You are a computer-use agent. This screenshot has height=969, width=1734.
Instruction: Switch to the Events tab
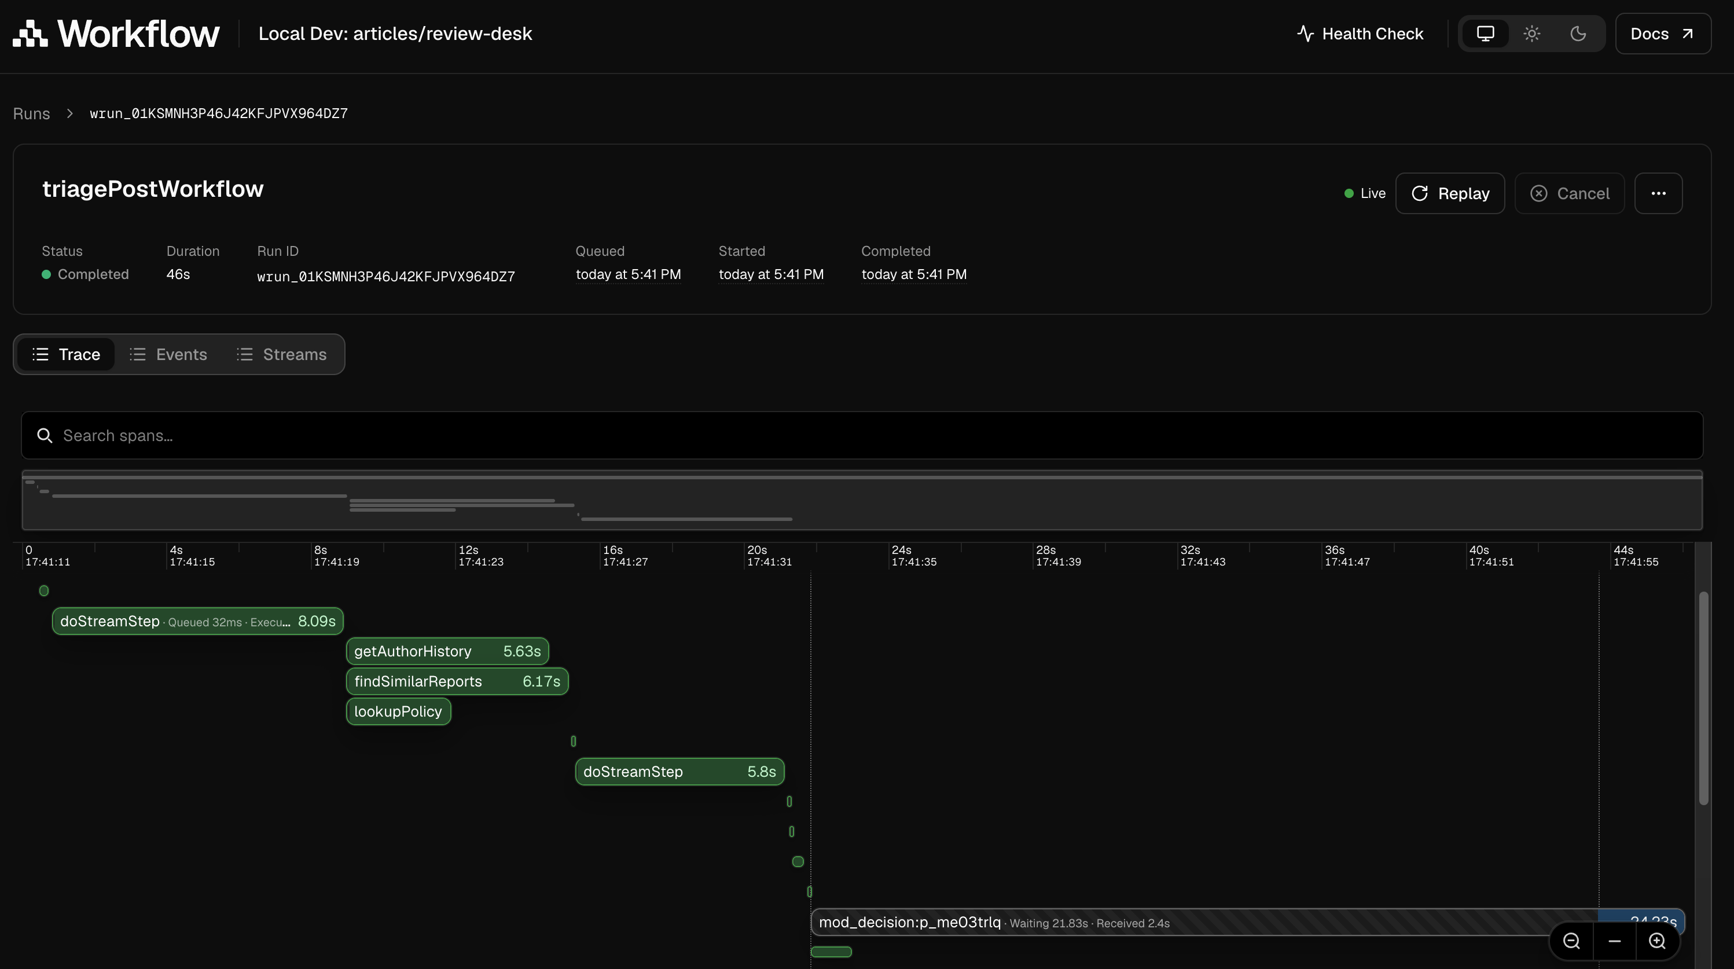tap(168, 354)
